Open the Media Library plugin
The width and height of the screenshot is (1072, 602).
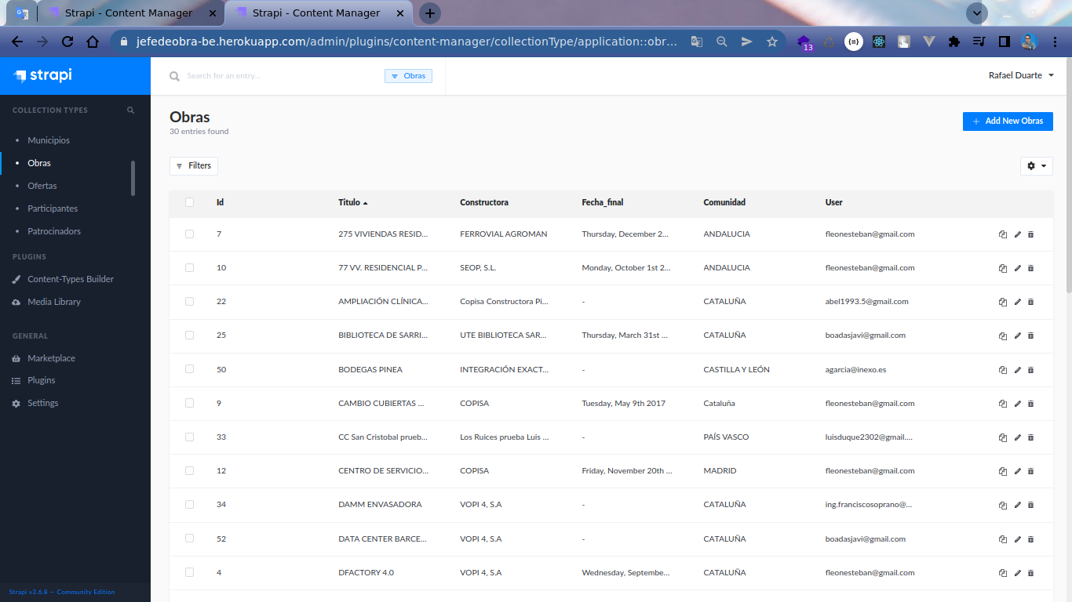point(53,302)
